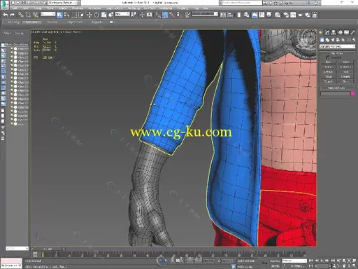Open the Material Editor icon
The width and height of the screenshot is (358, 269).
(277, 15)
